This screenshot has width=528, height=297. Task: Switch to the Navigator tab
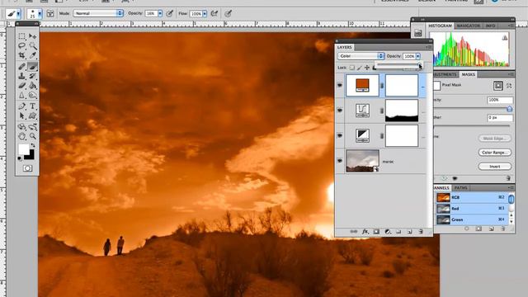(x=468, y=26)
